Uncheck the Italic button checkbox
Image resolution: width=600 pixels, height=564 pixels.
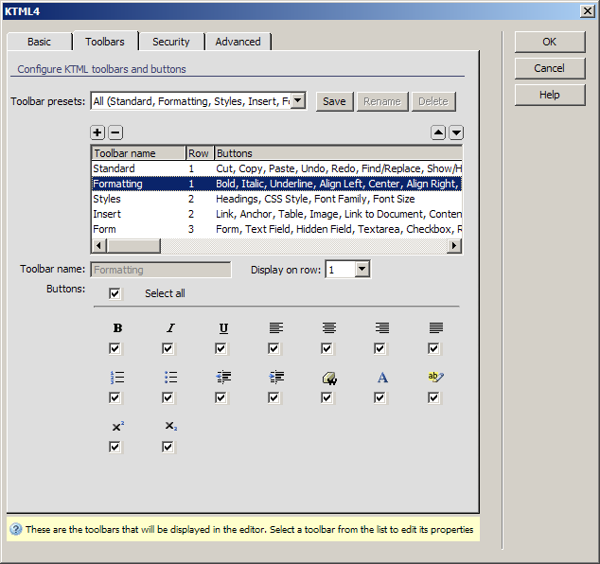tap(168, 348)
